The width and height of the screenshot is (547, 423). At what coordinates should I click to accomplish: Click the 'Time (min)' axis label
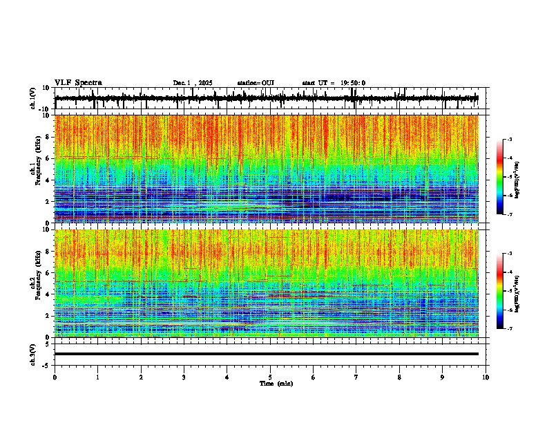tap(276, 384)
